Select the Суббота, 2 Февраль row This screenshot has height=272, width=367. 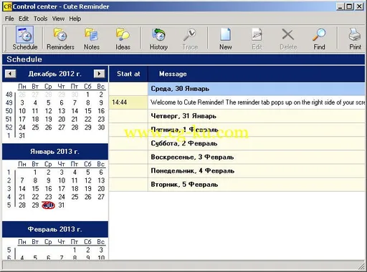point(257,143)
